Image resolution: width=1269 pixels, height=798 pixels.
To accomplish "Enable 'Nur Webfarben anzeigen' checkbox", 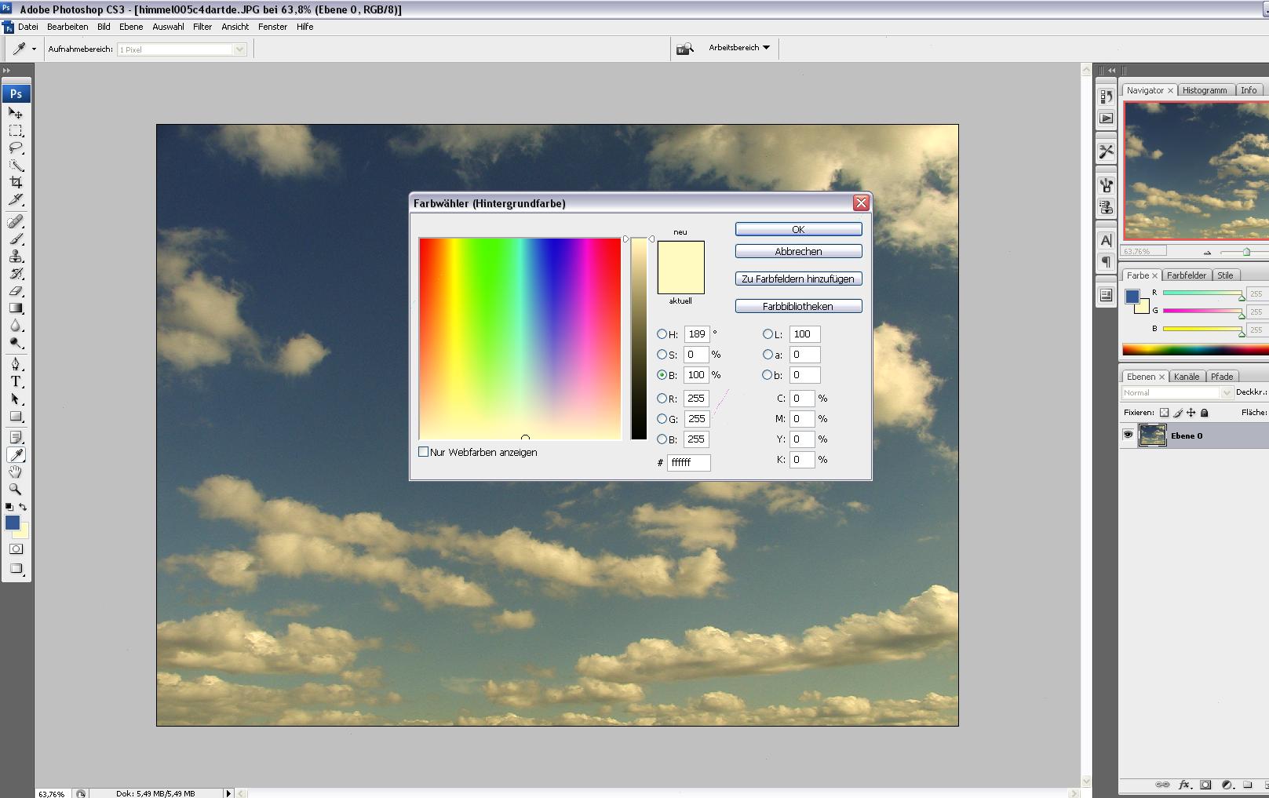I will [x=424, y=452].
